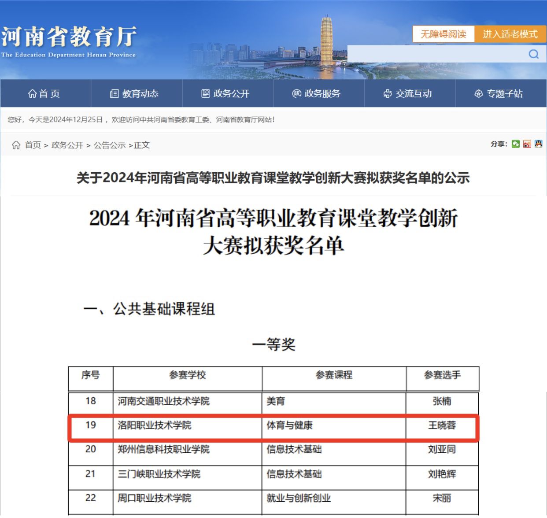
Task: Click the 河南省教育厅 site logo
Action: 69,41
